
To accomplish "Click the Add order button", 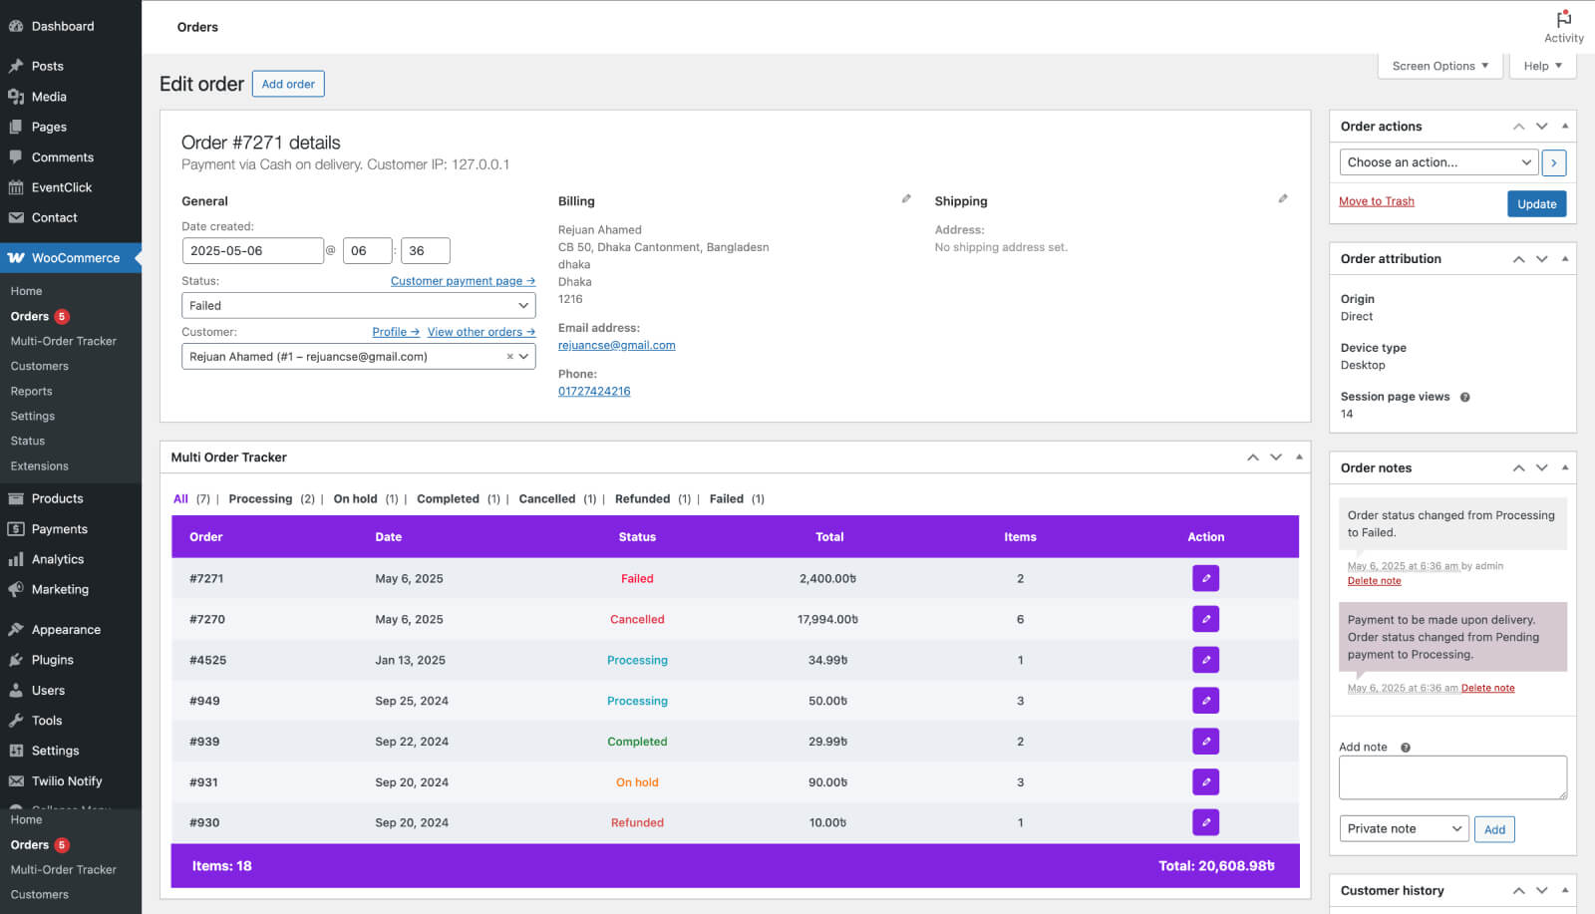I will click(x=288, y=84).
